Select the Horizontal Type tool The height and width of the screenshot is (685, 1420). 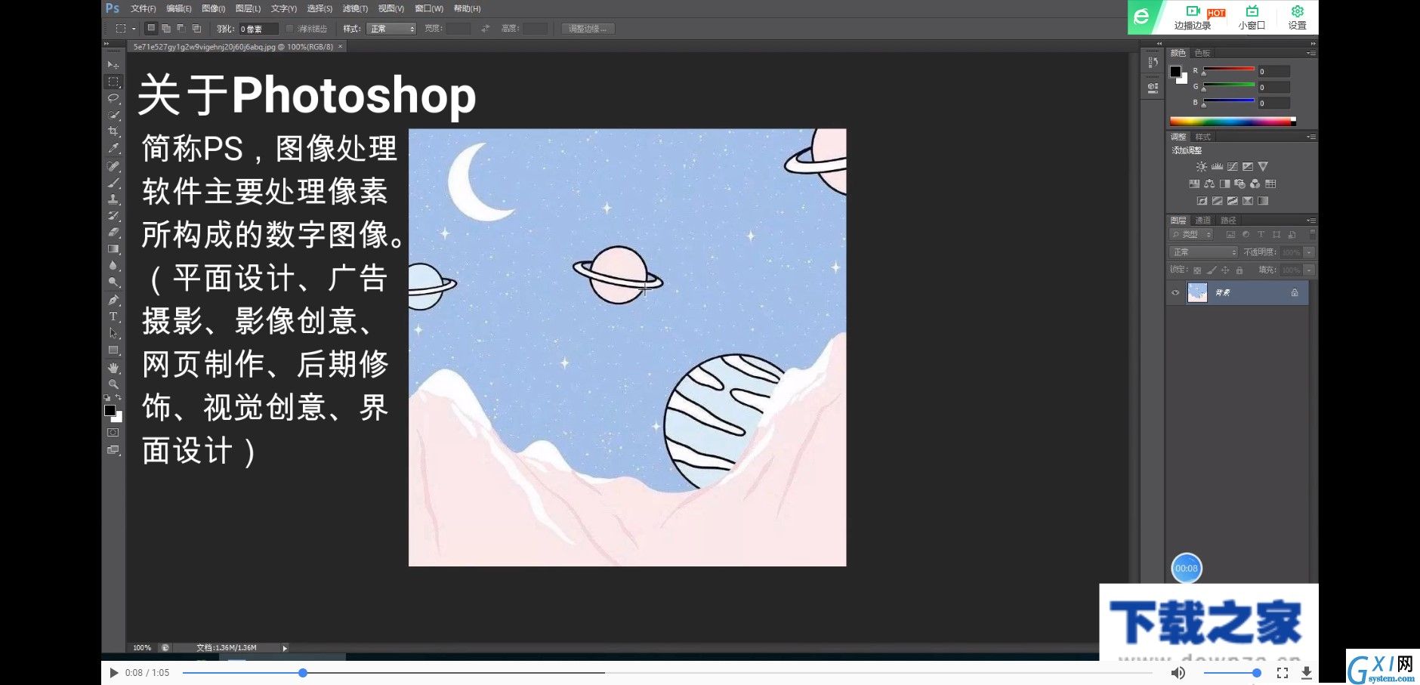113,317
